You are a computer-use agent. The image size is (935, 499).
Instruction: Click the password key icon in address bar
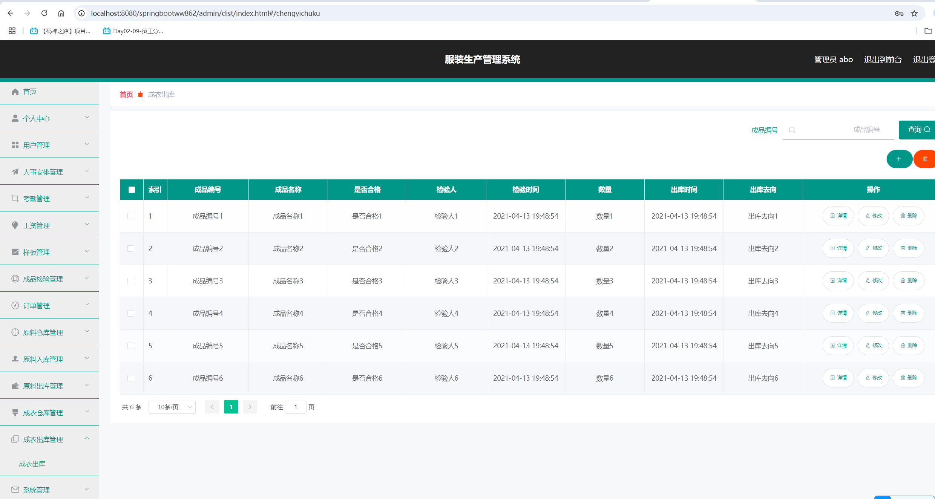(x=899, y=14)
